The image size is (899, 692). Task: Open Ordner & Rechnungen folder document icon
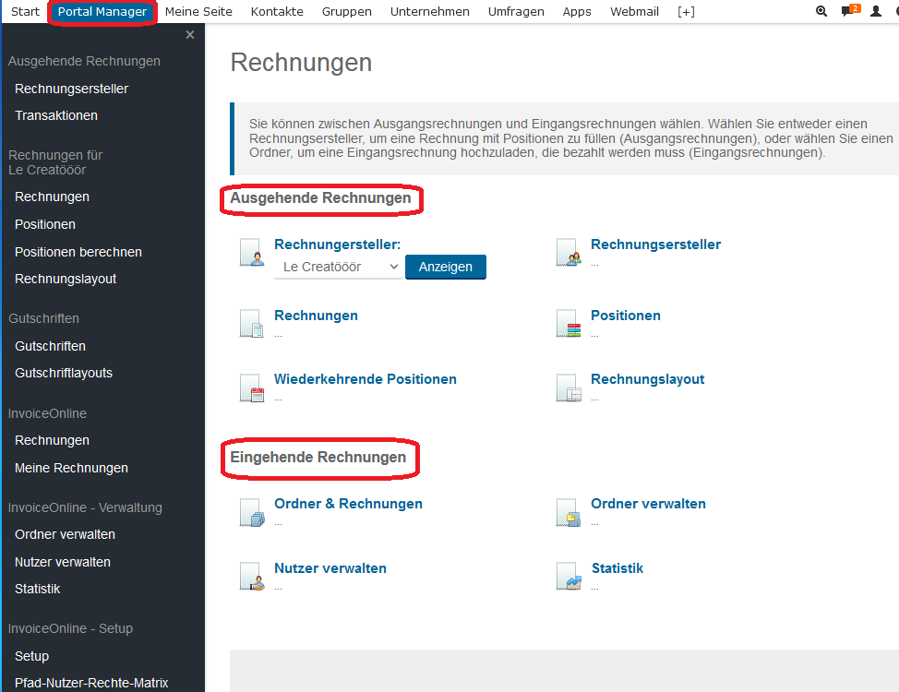point(253,511)
